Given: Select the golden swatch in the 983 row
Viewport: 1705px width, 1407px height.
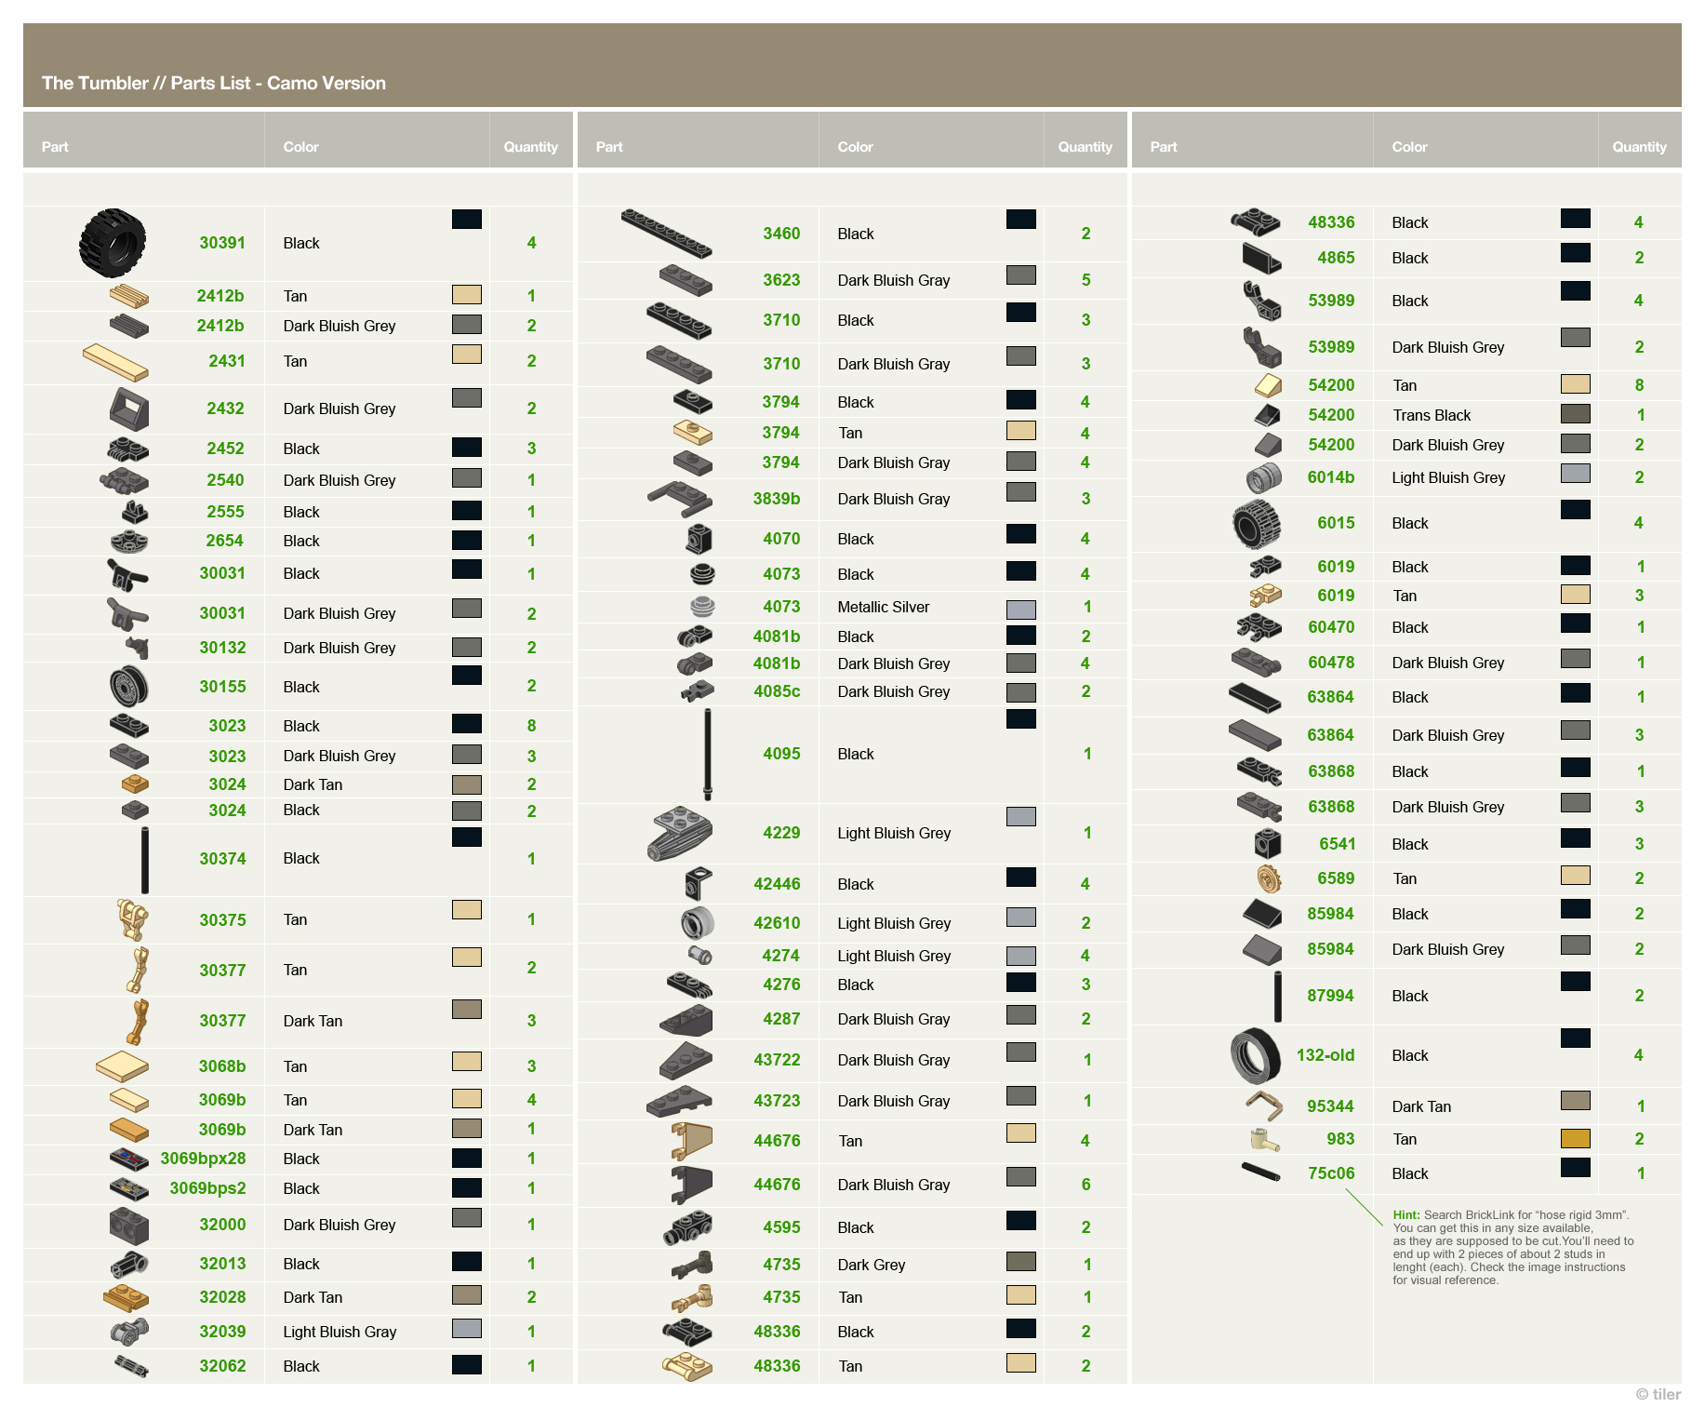Looking at the screenshot, I should tap(1576, 1138).
